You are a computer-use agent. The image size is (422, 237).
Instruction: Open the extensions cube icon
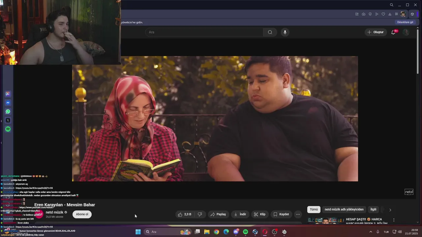coord(412,14)
